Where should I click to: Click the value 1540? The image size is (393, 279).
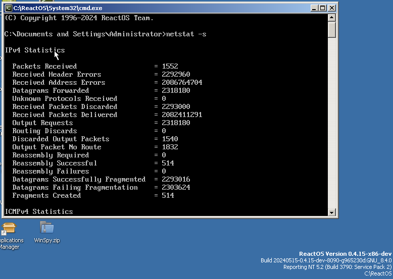point(170,139)
